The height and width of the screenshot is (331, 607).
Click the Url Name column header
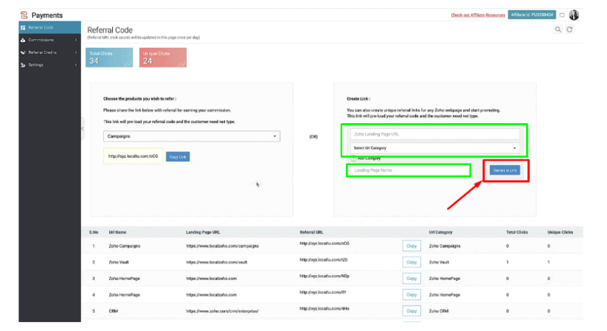tap(117, 232)
